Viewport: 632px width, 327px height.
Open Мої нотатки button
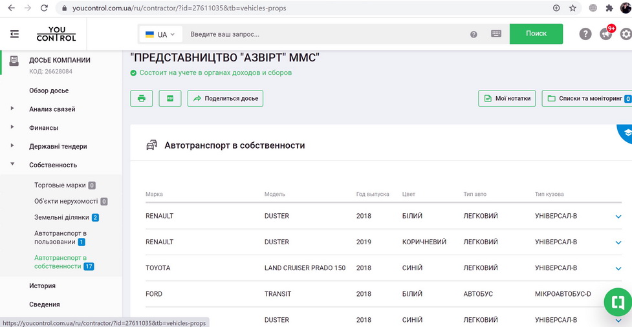[x=507, y=98]
